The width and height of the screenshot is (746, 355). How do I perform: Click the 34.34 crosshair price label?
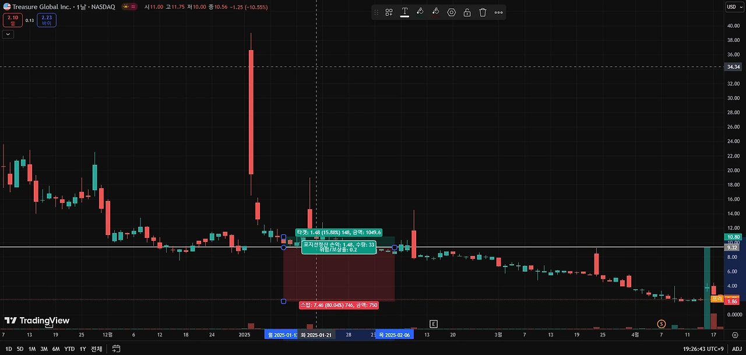[733, 67]
